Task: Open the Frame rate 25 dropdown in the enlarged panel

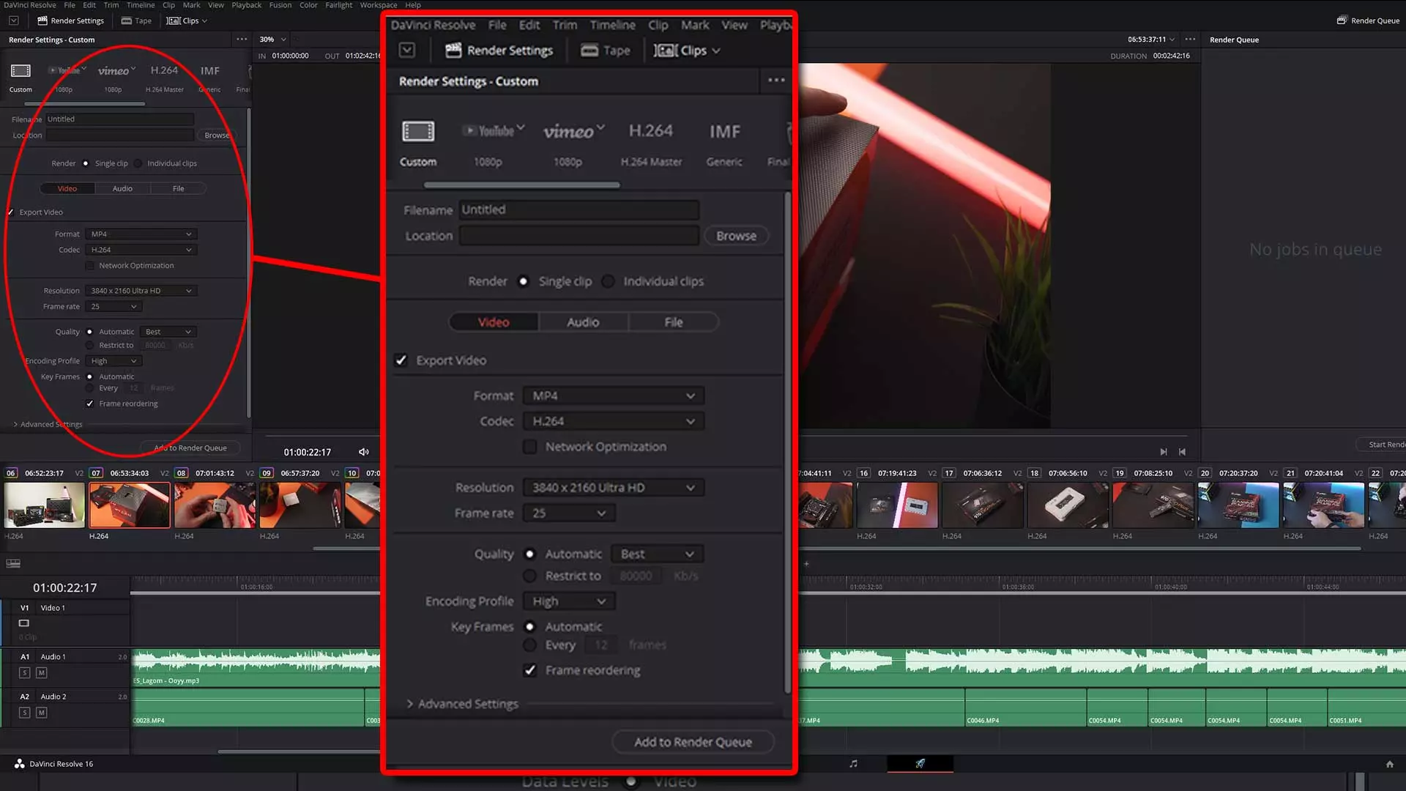Action: point(569,513)
